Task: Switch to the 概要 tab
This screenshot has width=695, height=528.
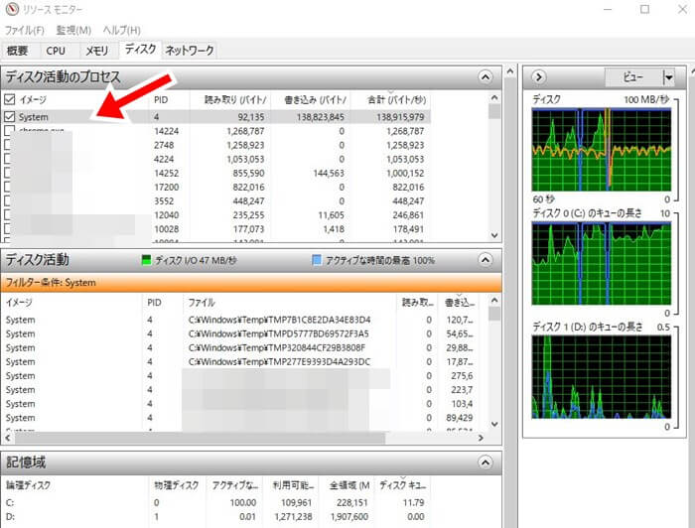Action: click(x=20, y=50)
